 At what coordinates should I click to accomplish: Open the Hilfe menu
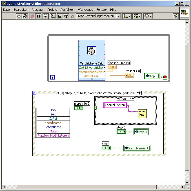(113, 10)
